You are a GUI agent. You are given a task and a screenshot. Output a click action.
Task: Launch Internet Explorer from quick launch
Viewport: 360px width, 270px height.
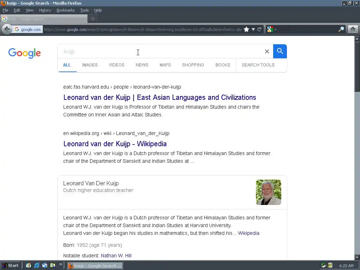(37, 266)
